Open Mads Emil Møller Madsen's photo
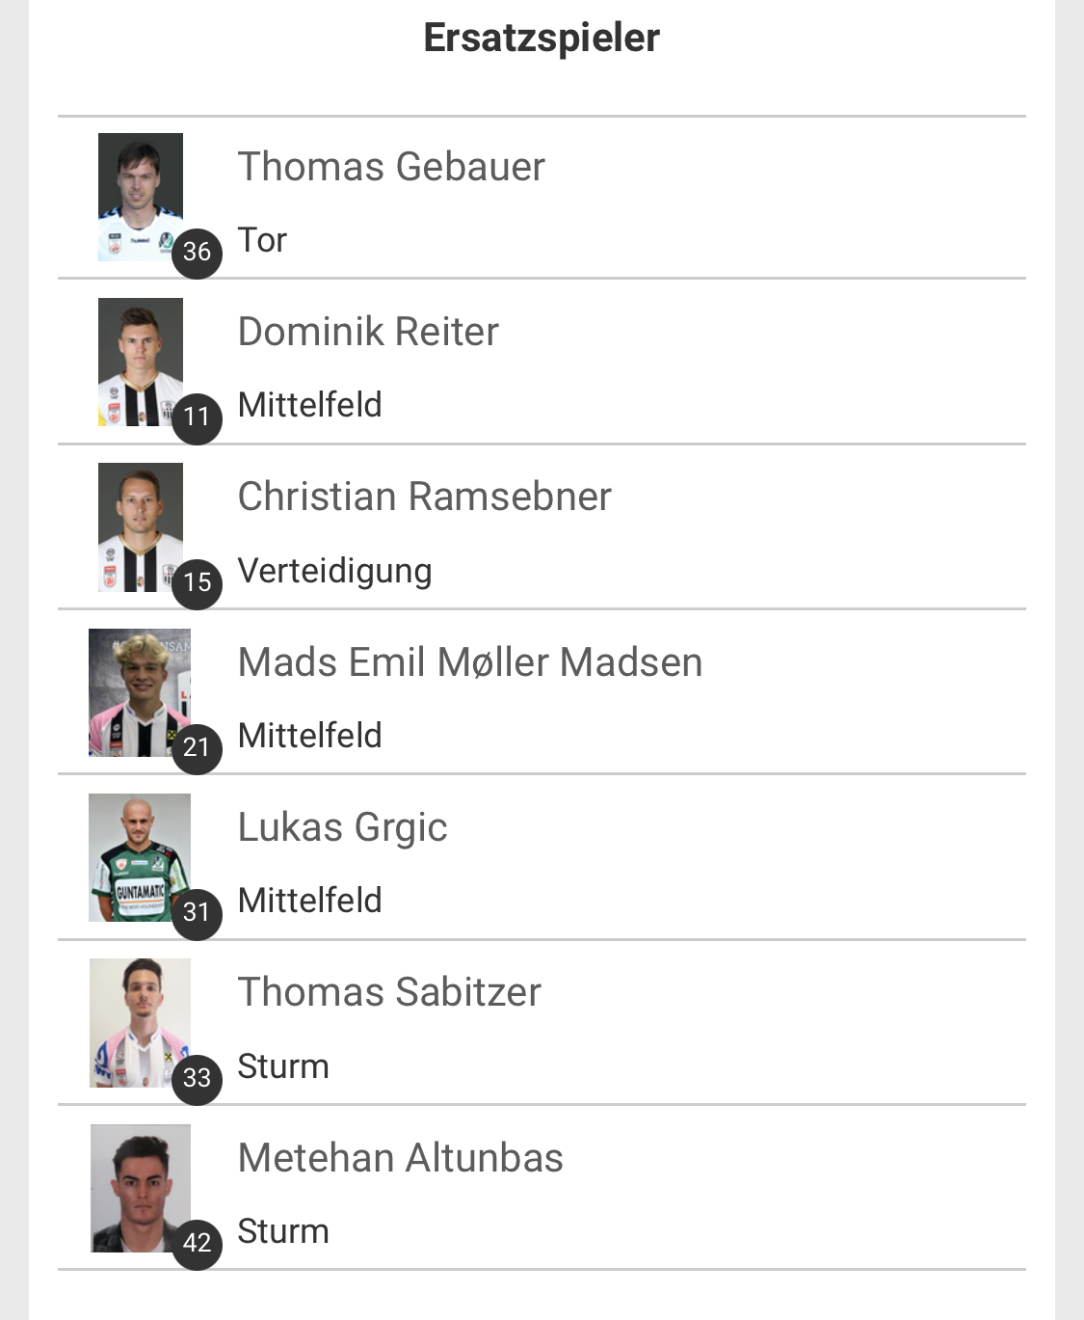 (140, 692)
